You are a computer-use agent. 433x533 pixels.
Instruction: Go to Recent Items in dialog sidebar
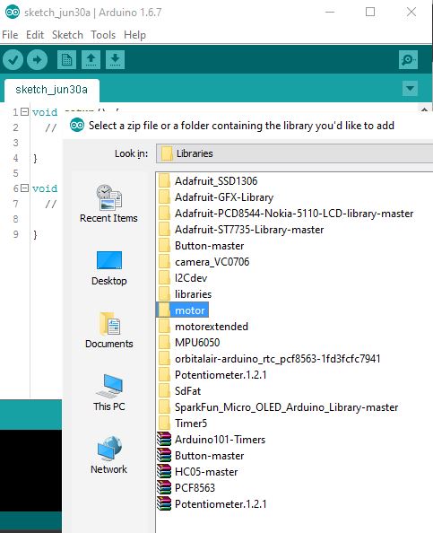tap(108, 204)
